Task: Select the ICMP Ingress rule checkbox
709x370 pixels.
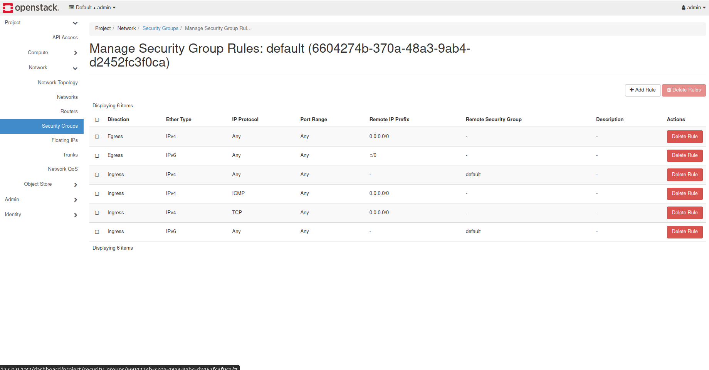Action: tap(97, 194)
